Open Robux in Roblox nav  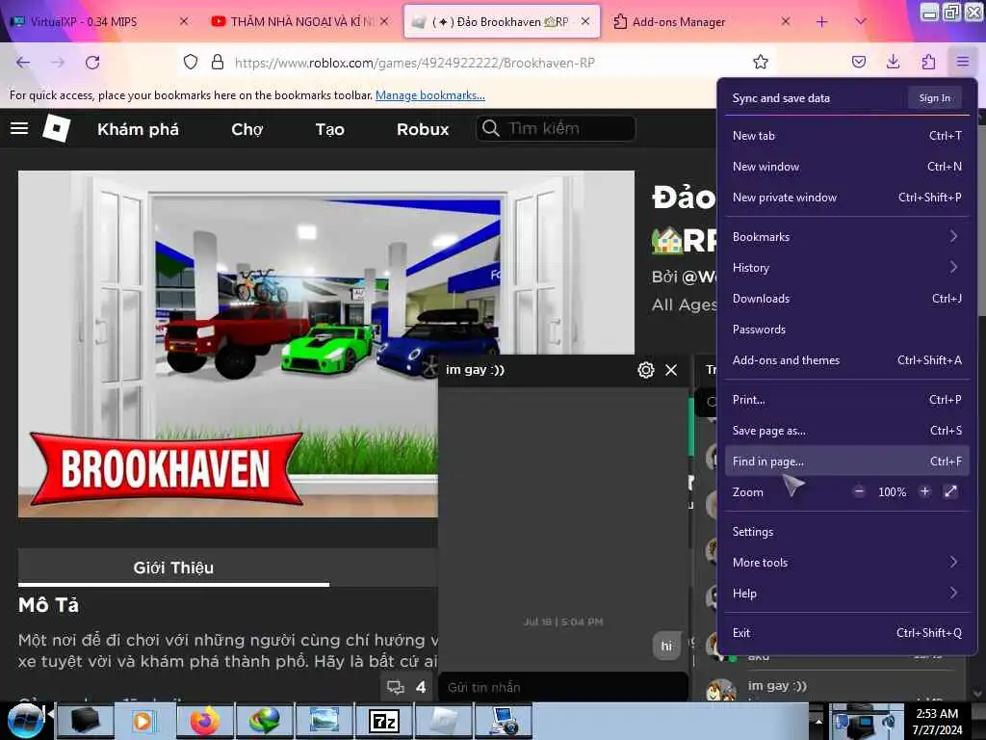point(423,129)
